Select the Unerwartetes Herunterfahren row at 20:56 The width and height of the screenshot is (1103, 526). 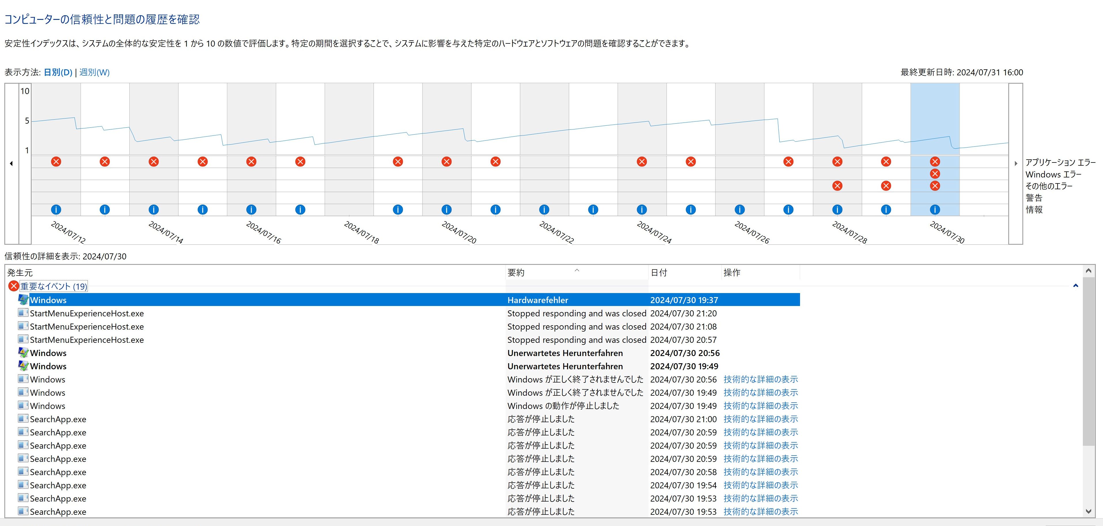pos(565,353)
